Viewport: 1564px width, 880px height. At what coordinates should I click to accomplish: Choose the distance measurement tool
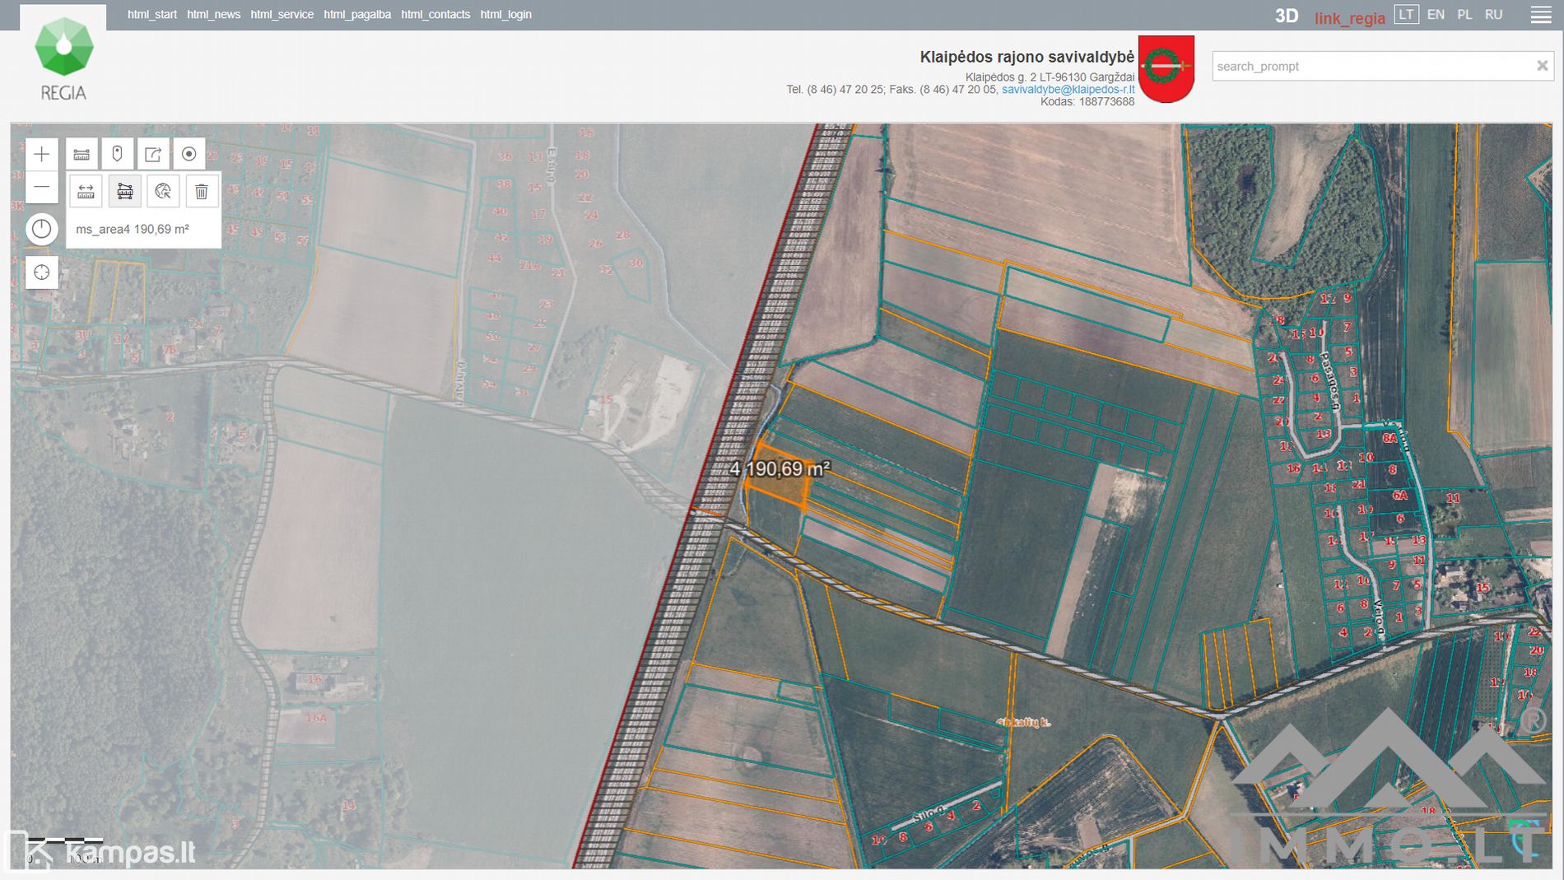point(86,192)
